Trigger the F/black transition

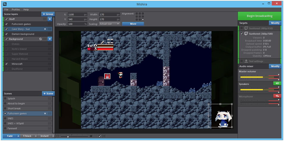click(x=27, y=136)
